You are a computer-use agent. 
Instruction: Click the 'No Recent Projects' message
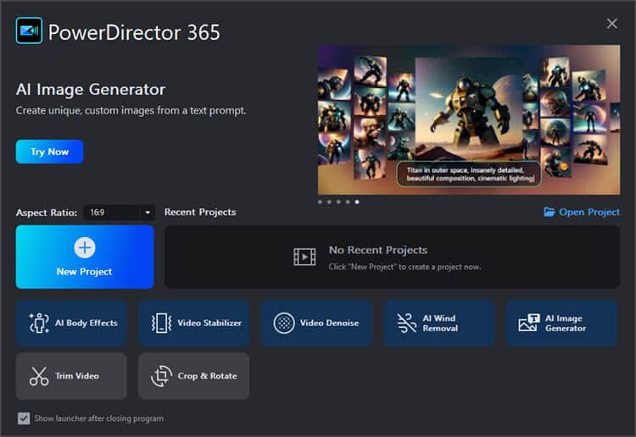(378, 251)
